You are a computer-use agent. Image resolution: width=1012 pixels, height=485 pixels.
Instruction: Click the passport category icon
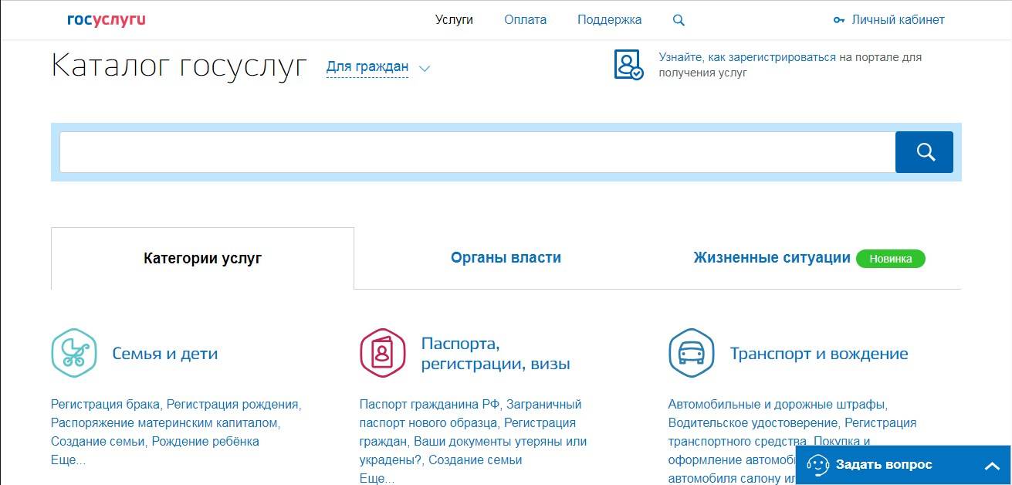[x=382, y=353]
